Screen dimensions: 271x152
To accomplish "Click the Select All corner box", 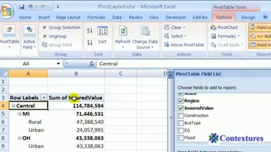I will [4, 73].
